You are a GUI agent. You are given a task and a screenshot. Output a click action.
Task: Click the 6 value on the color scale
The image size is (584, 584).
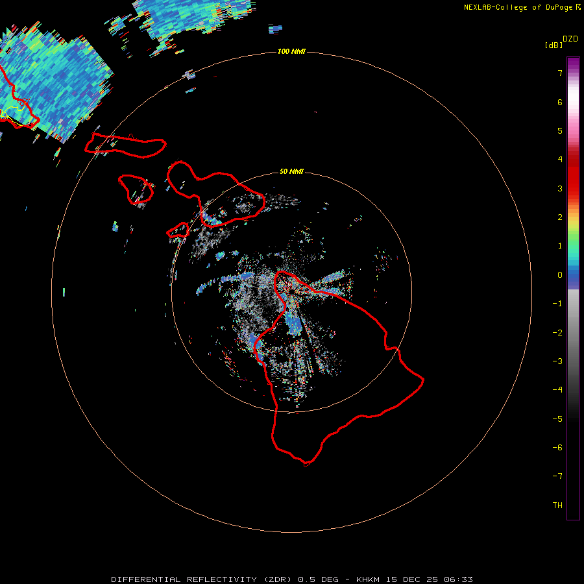tap(560, 102)
